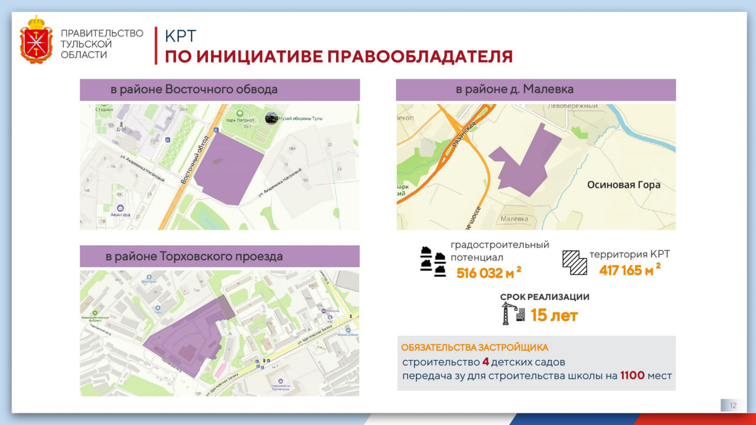The width and height of the screenshot is (756, 425).
Task: Click the bus stop icon on Восточный обход
Action: point(216,129)
